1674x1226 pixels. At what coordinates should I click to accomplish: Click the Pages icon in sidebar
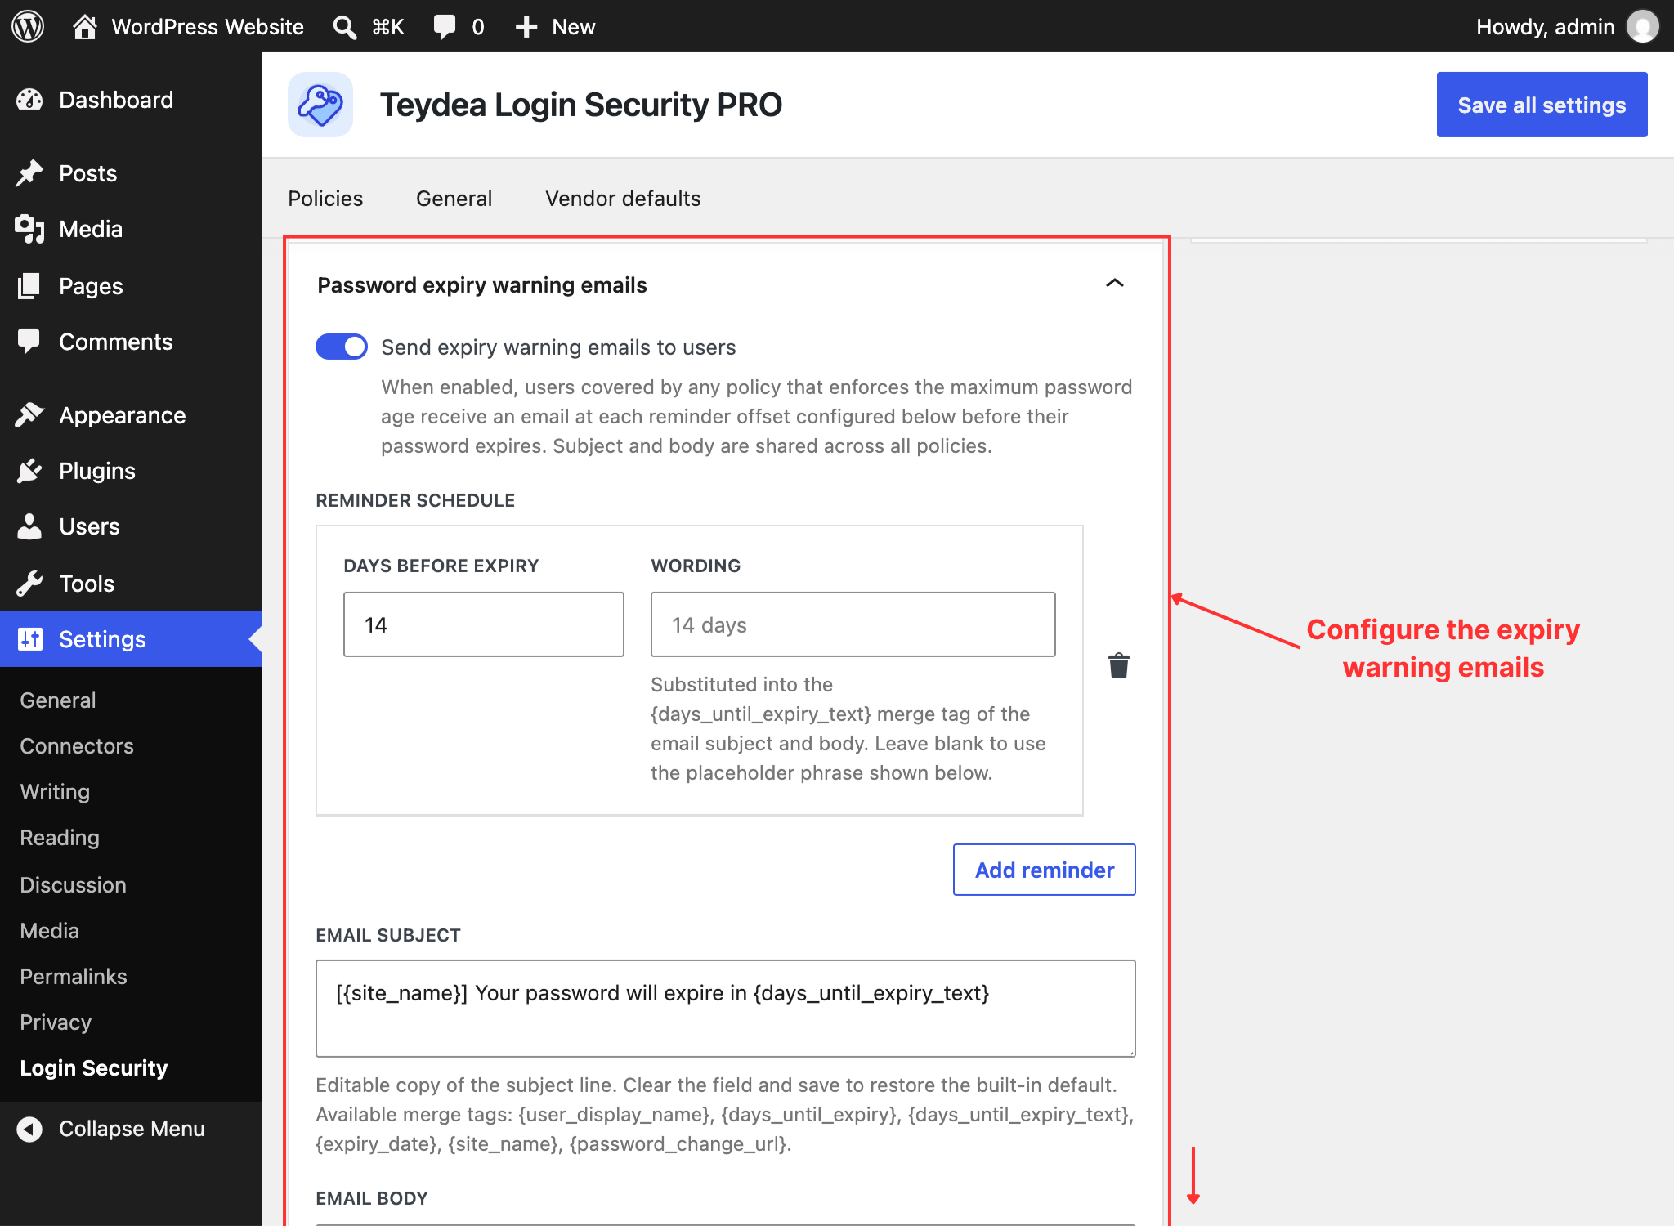tap(29, 286)
